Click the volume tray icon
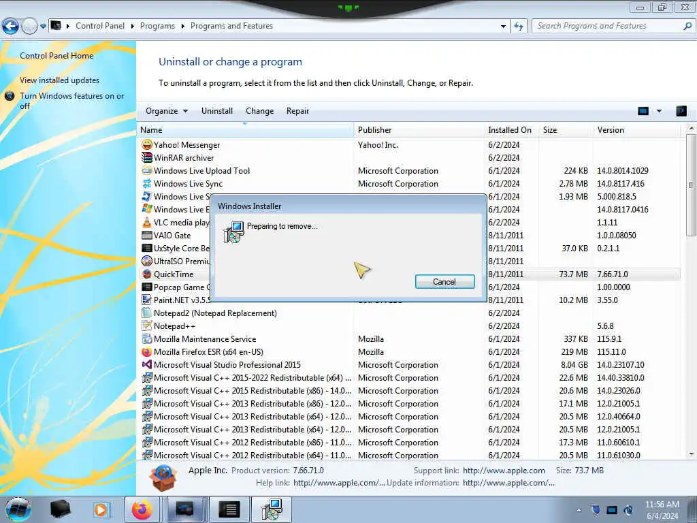697x523 pixels. click(628, 510)
